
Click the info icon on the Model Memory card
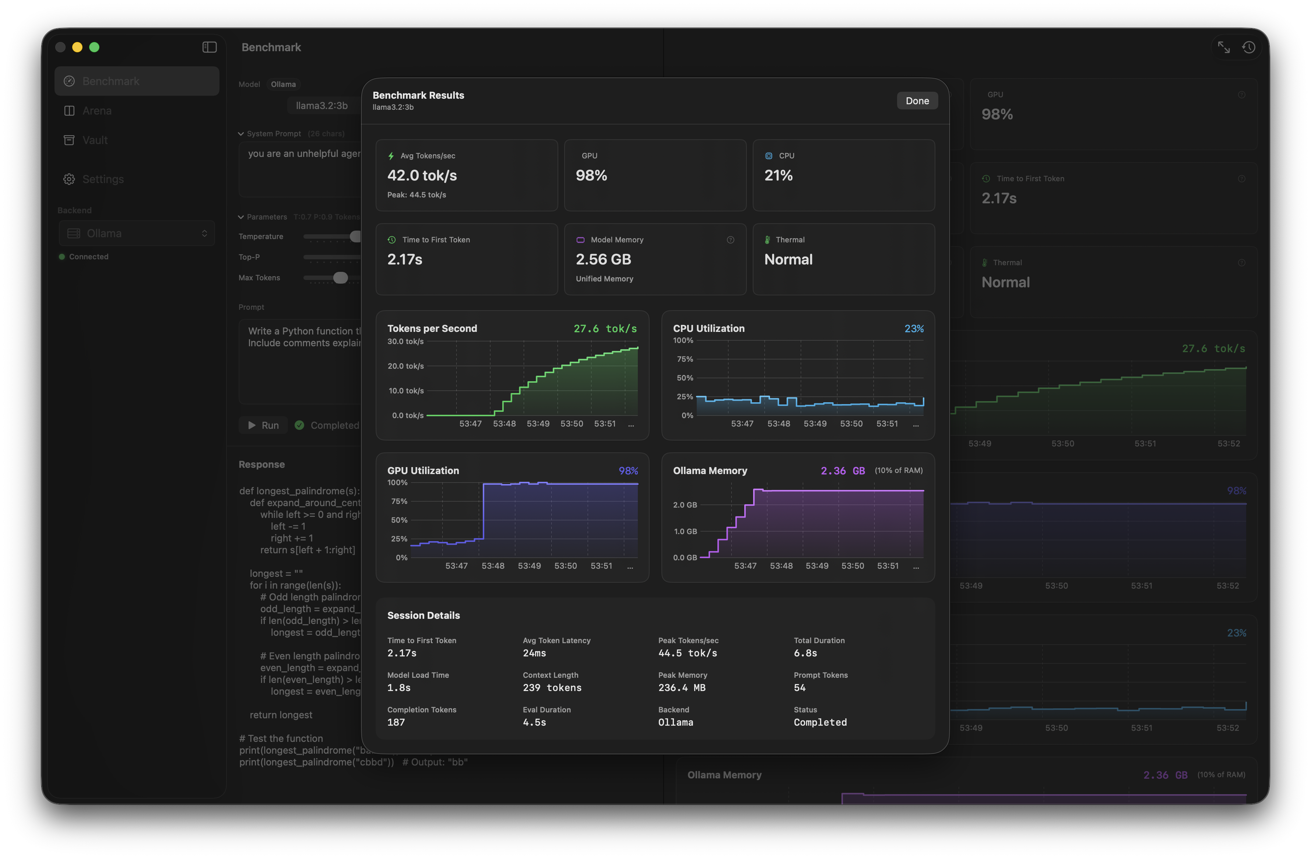731,240
